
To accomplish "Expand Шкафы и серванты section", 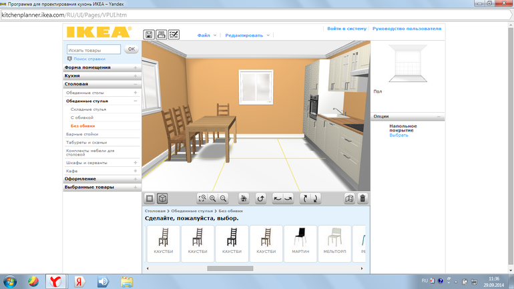I will pos(100,162).
